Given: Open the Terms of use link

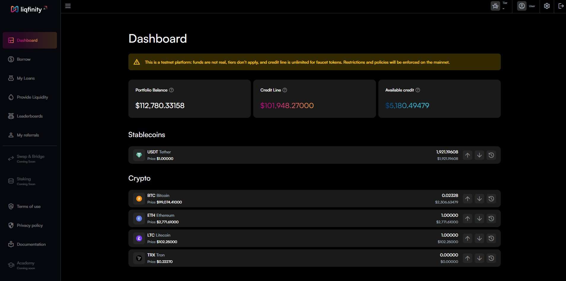Looking at the screenshot, I should (29, 206).
